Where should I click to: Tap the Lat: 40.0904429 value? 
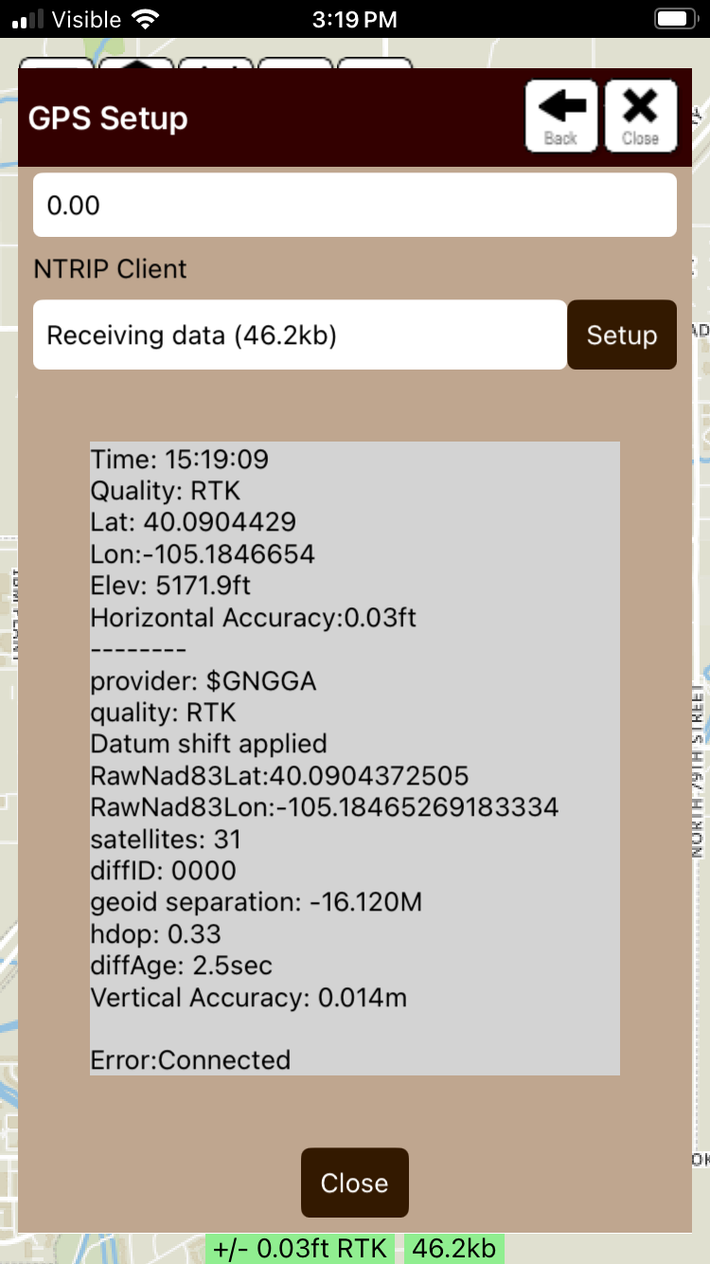[193, 523]
